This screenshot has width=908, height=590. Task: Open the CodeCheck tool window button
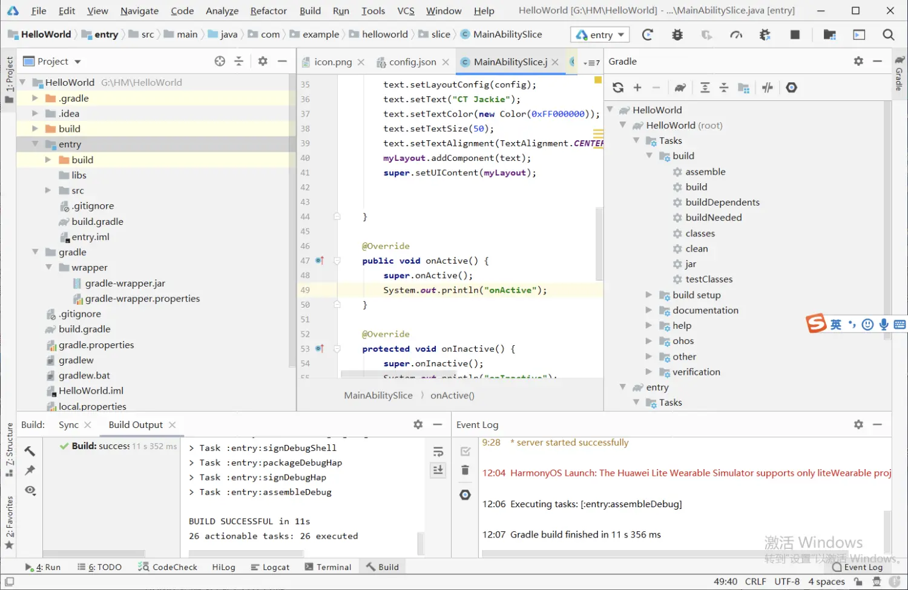point(168,567)
